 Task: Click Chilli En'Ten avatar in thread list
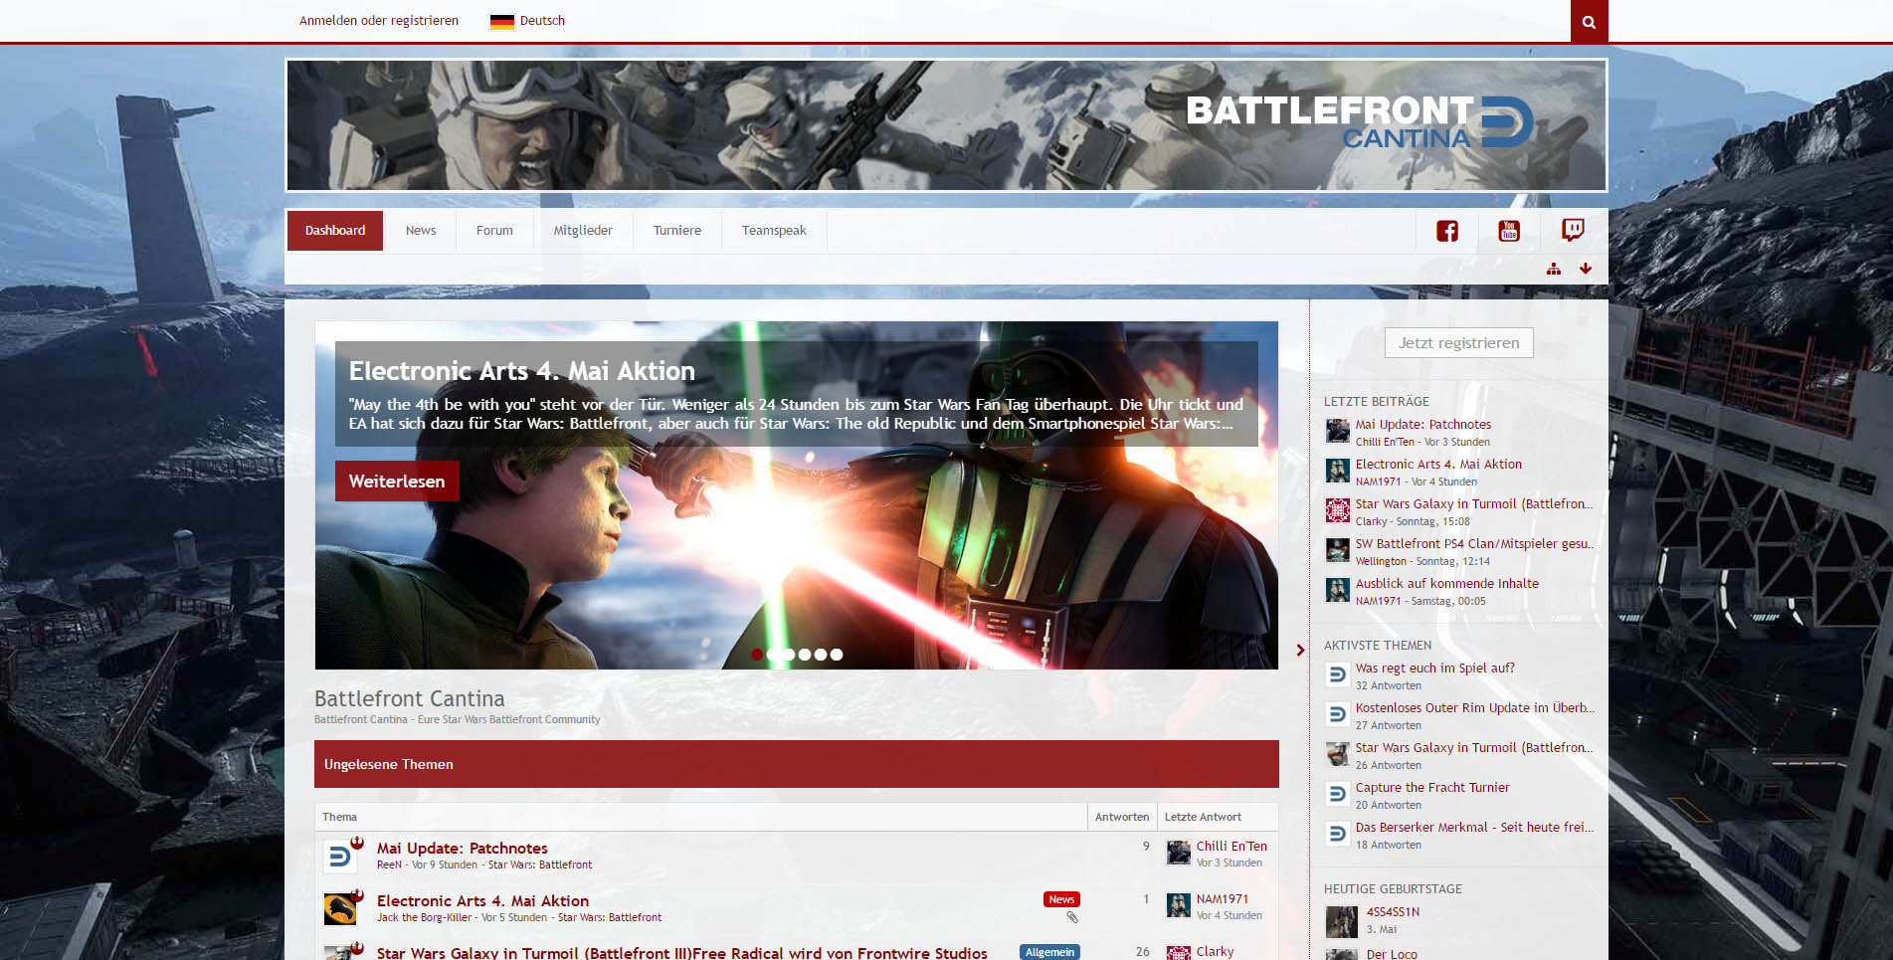point(1179,853)
